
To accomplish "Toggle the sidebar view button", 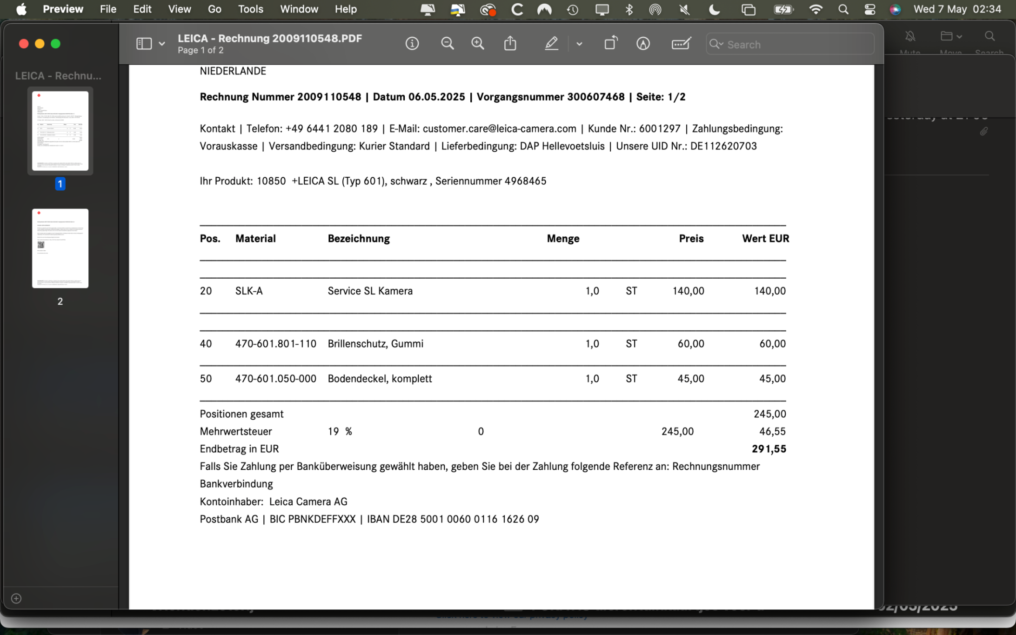I will pos(144,44).
